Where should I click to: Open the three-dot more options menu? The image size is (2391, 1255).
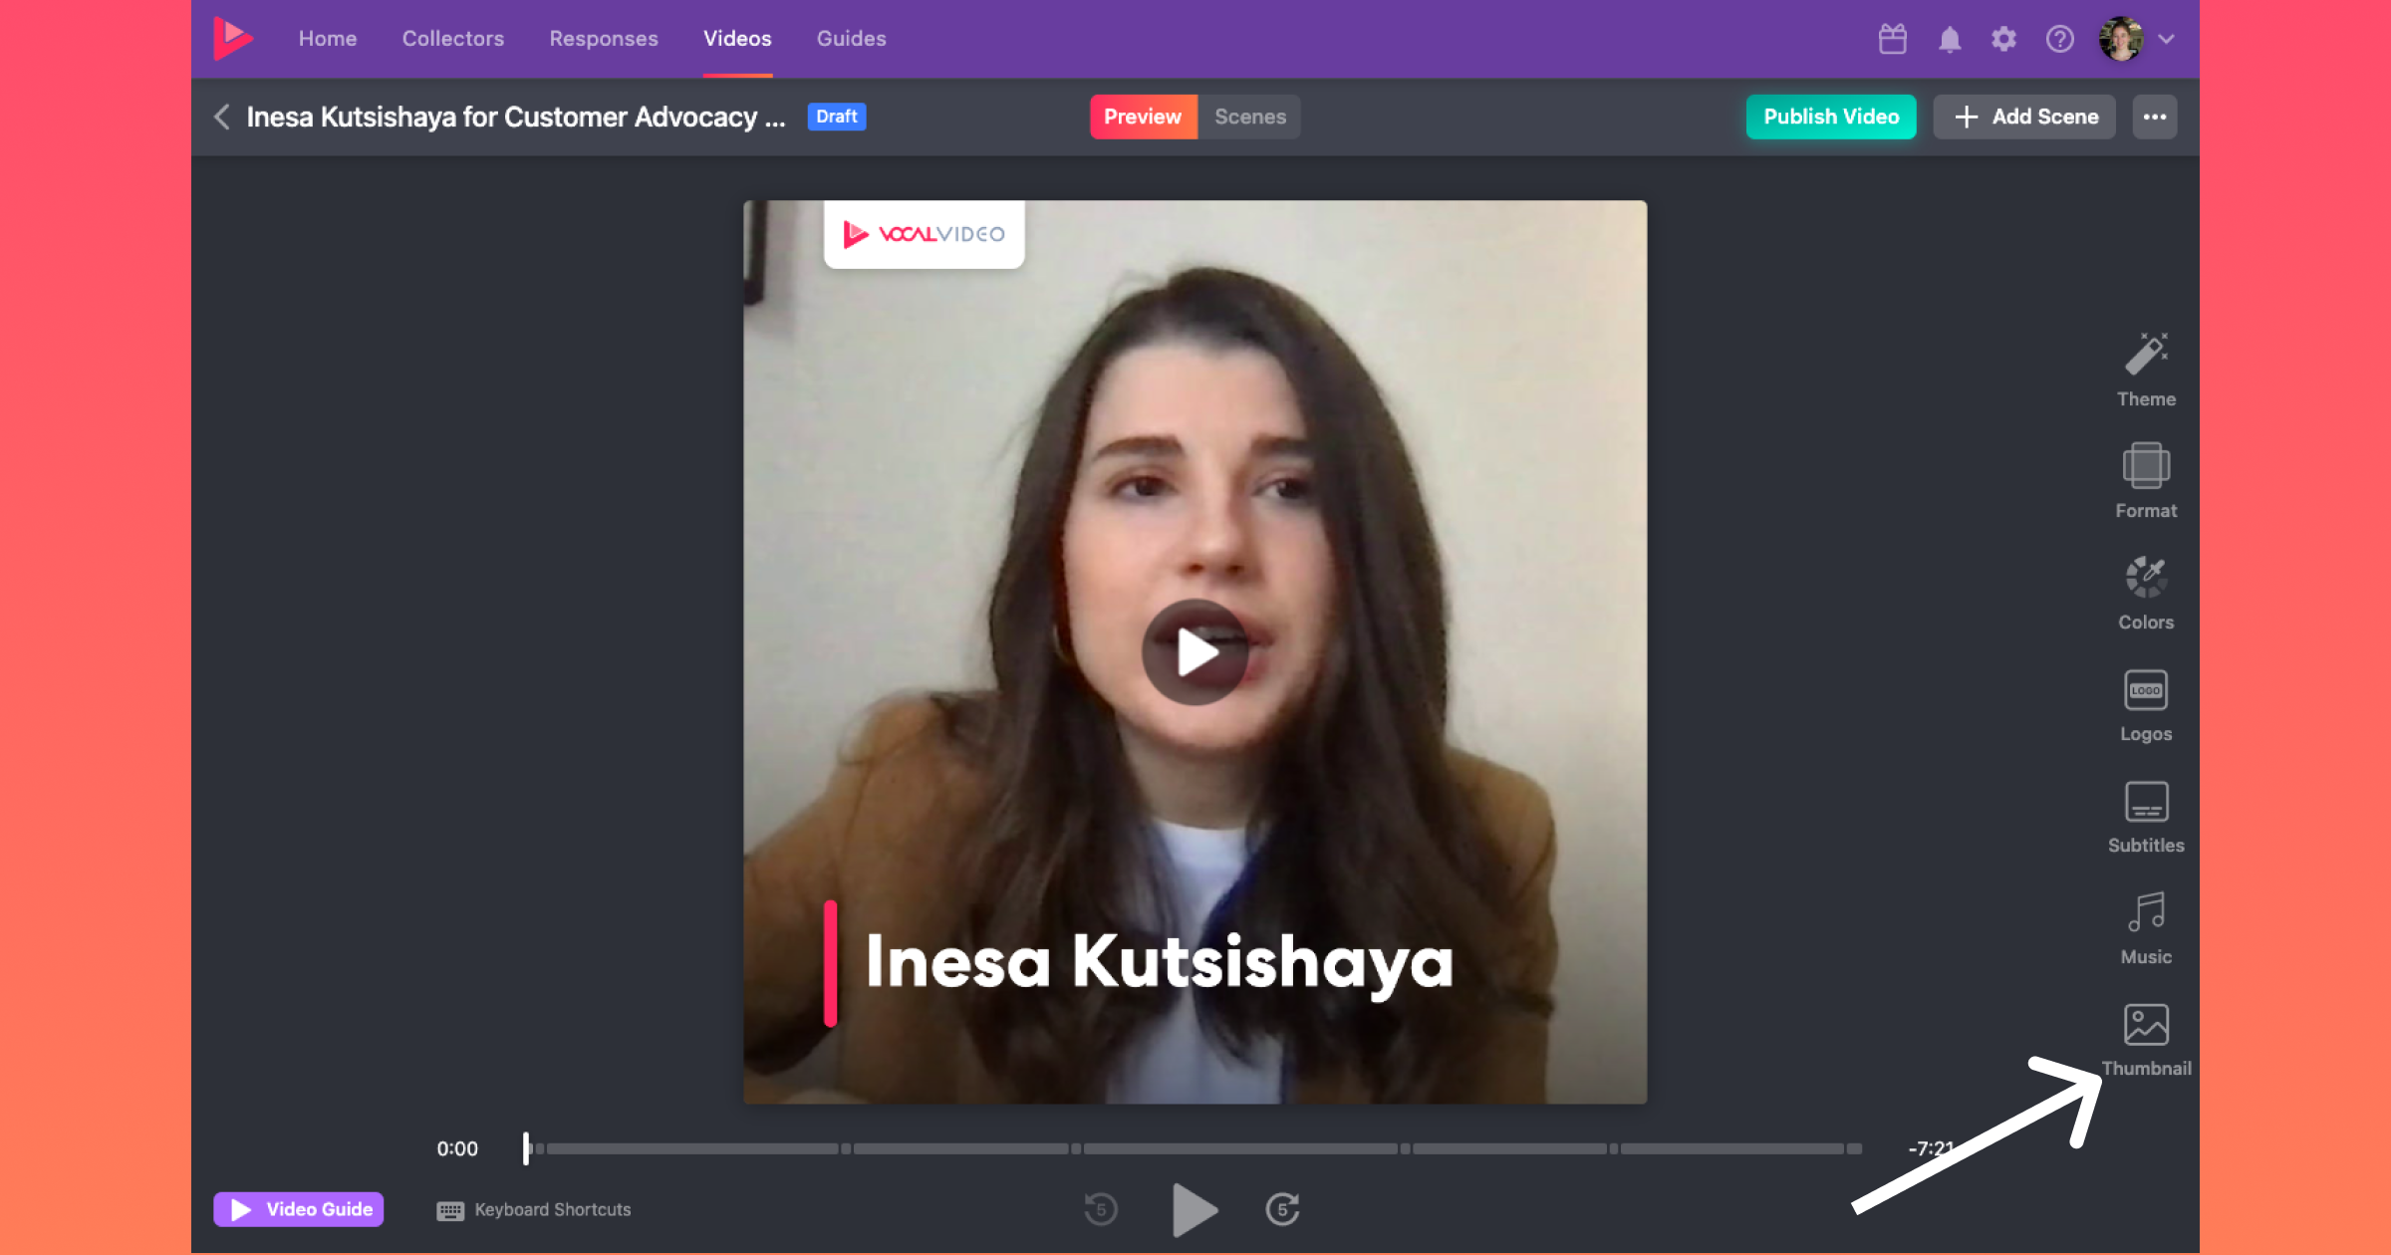[x=2154, y=117]
